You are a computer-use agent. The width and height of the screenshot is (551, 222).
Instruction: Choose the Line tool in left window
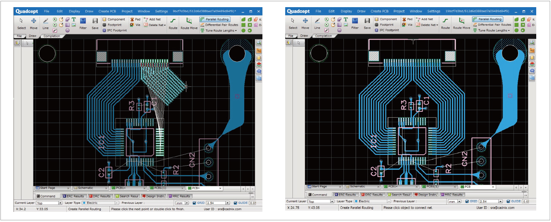coord(46,22)
